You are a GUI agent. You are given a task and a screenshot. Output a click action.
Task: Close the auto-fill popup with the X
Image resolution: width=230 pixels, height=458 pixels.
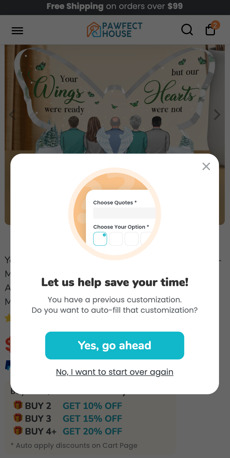[206, 166]
